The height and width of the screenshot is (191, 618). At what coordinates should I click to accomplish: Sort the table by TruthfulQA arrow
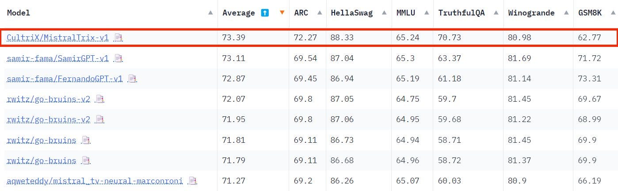pyautogui.click(x=496, y=13)
